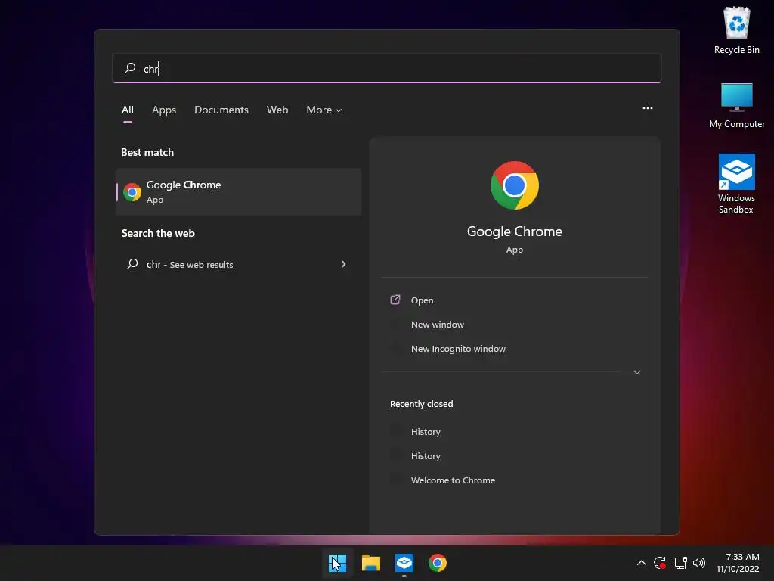The image size is (774, 581).
Task: Click the large Google Chrome logo in details pane
Action: (514, 185)
